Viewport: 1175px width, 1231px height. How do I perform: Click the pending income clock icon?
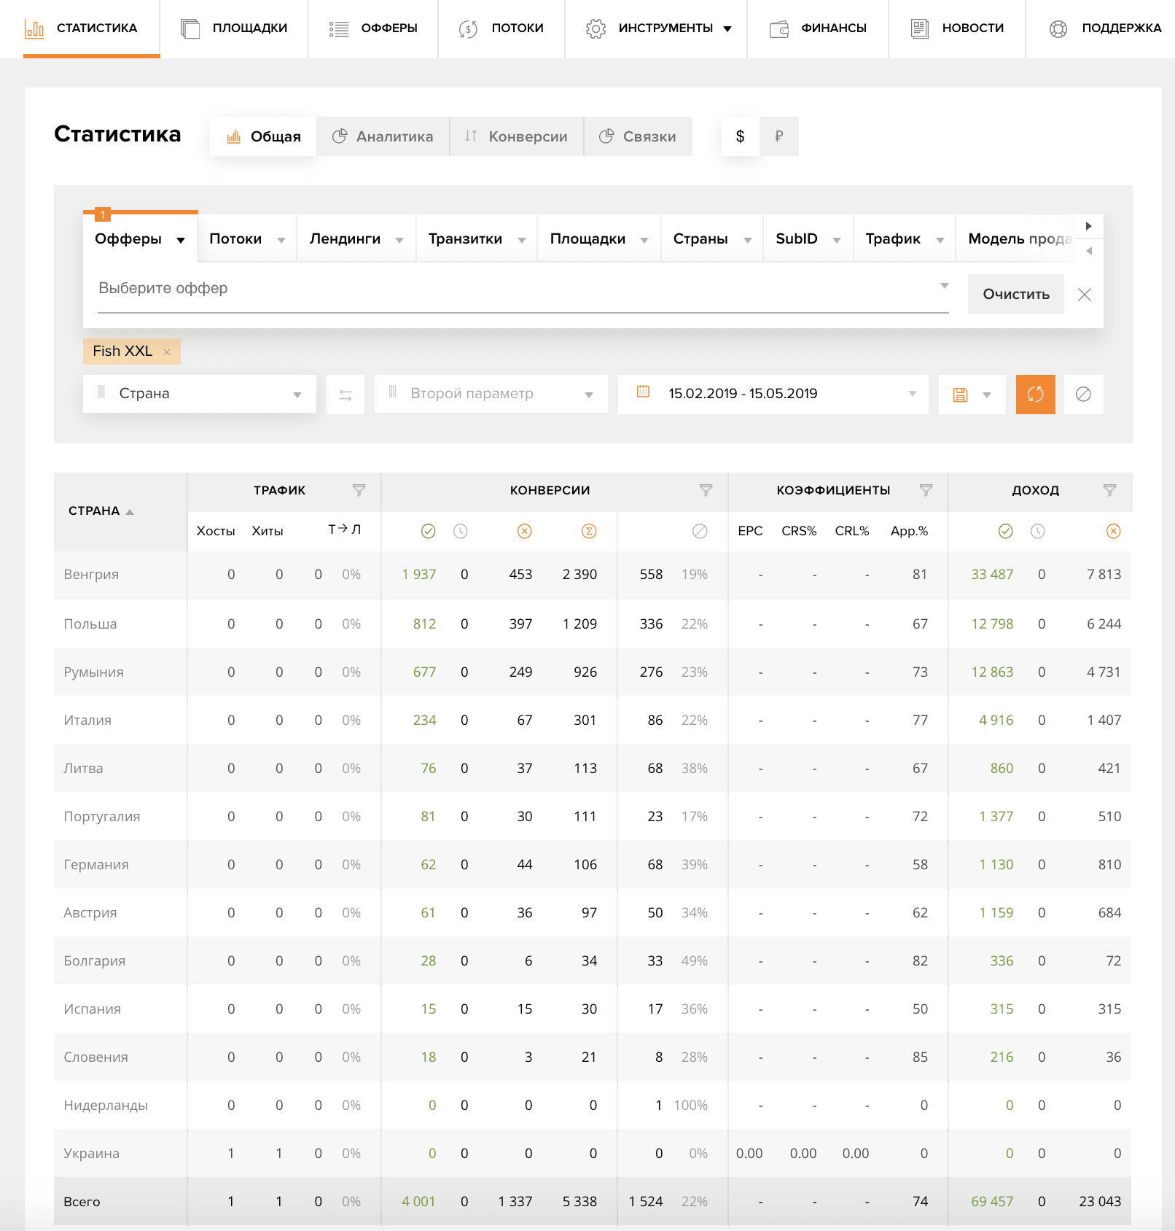(x=1038, y=532)
